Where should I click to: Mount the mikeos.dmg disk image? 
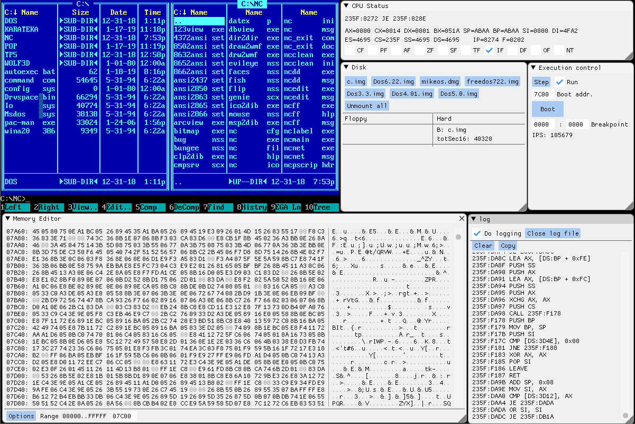tap(440, 82)
